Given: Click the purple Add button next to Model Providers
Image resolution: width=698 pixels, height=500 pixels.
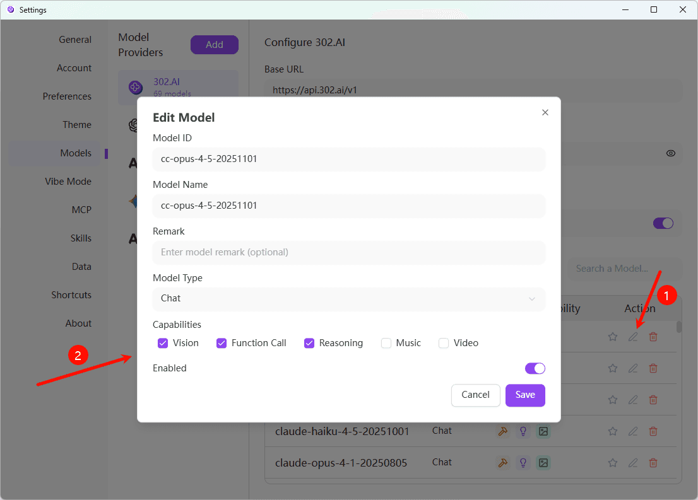Looking at the screenshot, I should tap(214, 44).
